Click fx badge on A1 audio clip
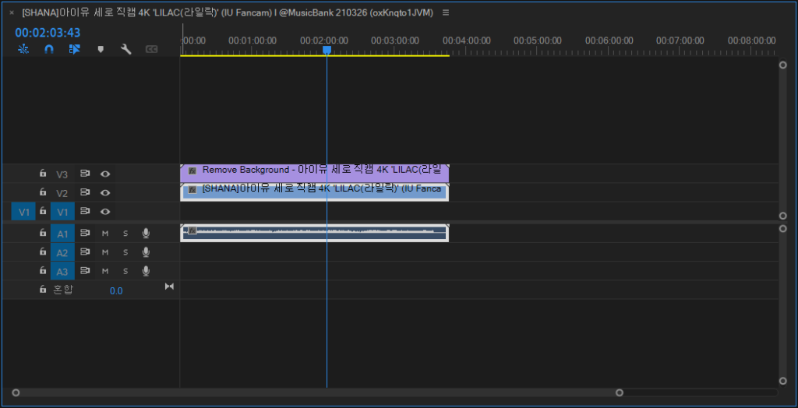Viewport: 798px width, 408px height. pos(192,230)
